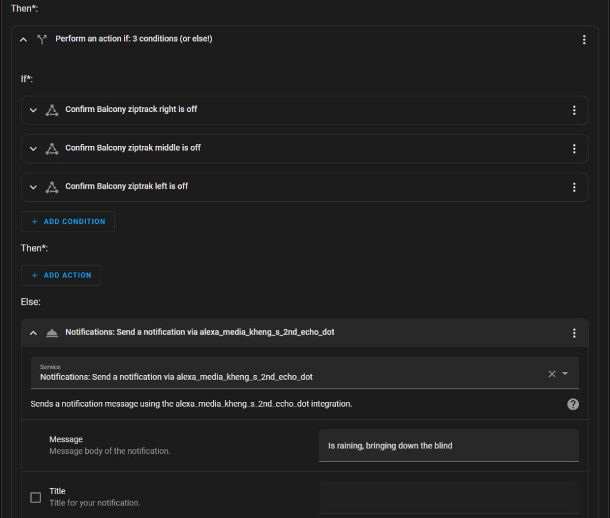Click the Add Action button
The height and width of the screenshot is (518, 610).
(61, 275)
